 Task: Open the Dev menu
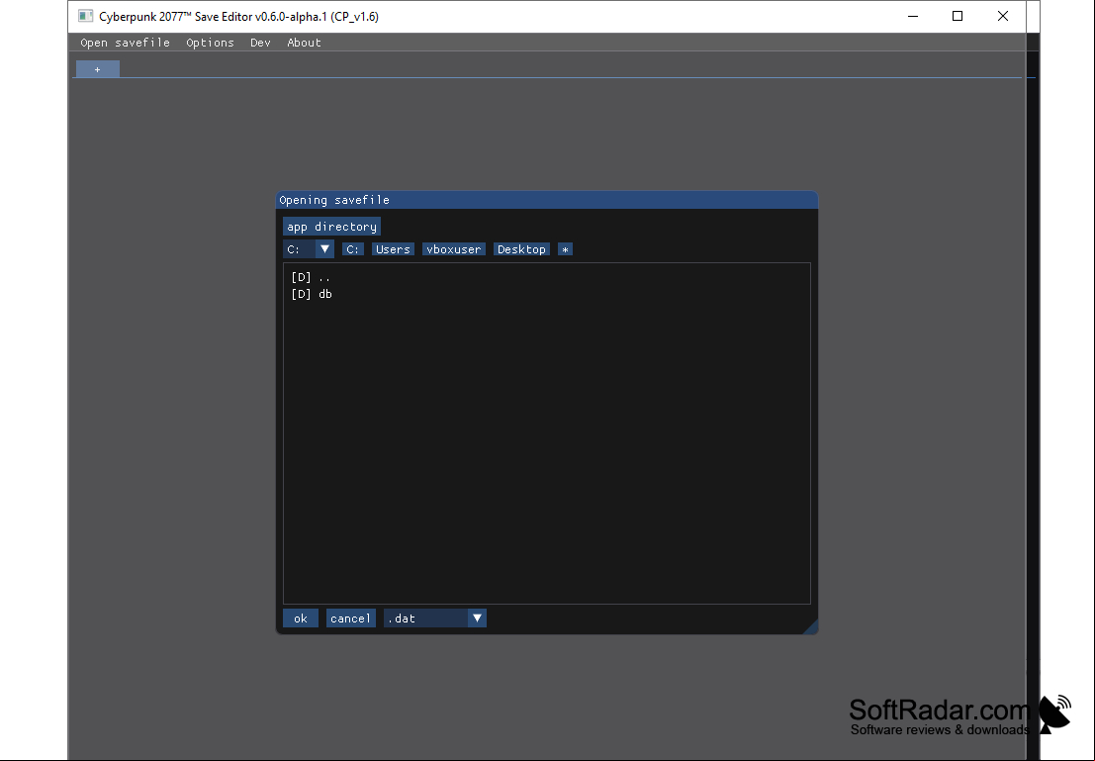click(260, 43)
